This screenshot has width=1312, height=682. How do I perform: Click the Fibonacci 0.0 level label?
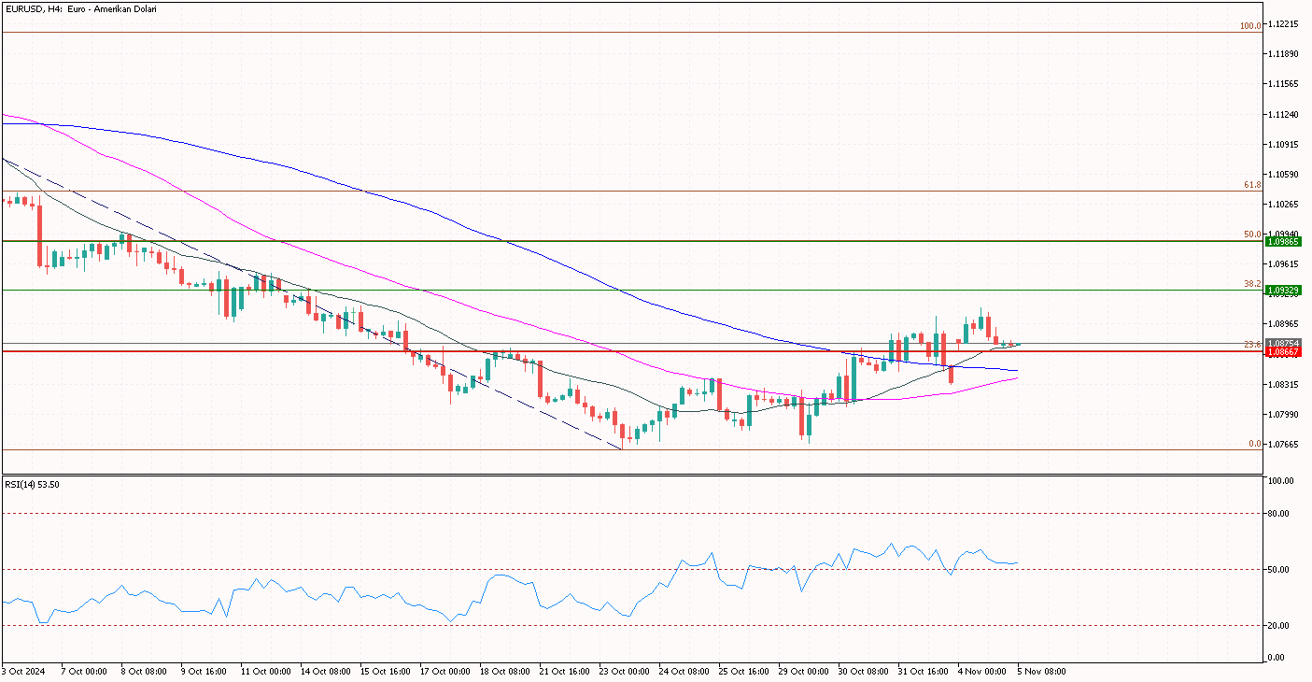click(x=1255, y=444)
